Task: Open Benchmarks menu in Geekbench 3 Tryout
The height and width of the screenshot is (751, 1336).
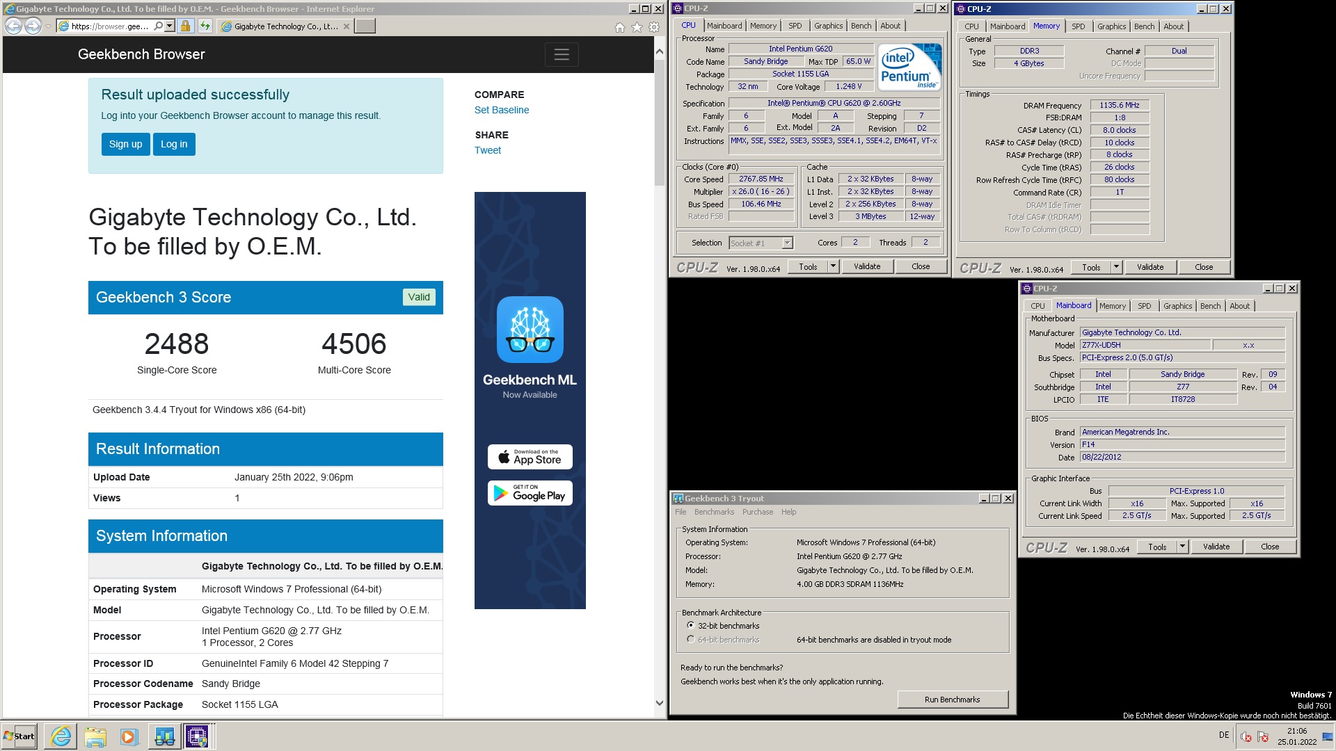Action: 714,512
